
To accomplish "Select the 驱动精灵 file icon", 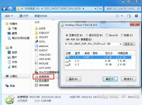I will click(x=36, y=81).
